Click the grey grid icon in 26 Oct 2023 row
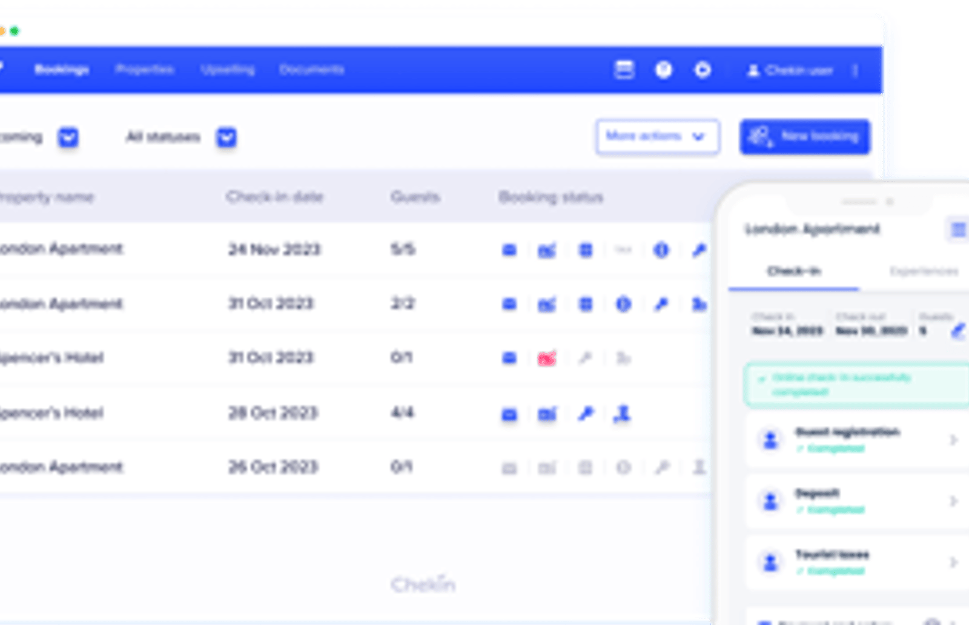This screenshot has height=625, width=969. coord(585,468)
